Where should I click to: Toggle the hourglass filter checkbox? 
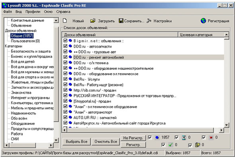point(177,137)
